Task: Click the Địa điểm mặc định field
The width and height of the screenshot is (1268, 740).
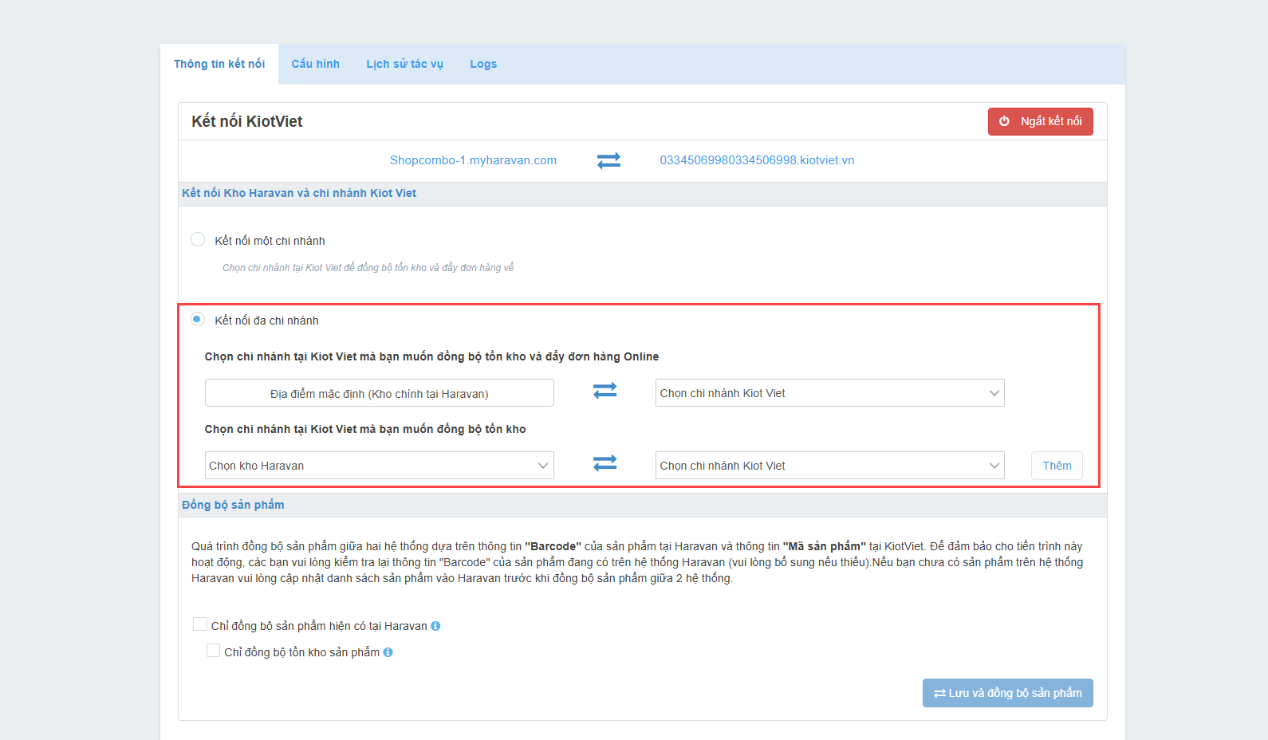Action: 380,393
